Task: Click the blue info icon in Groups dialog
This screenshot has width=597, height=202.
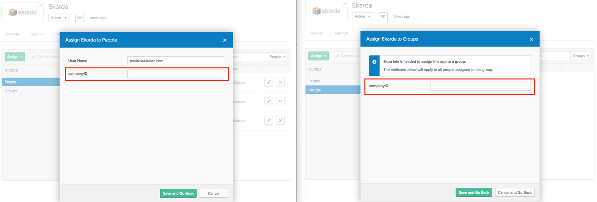Action: pyautogui.click(x=374, y=62)
